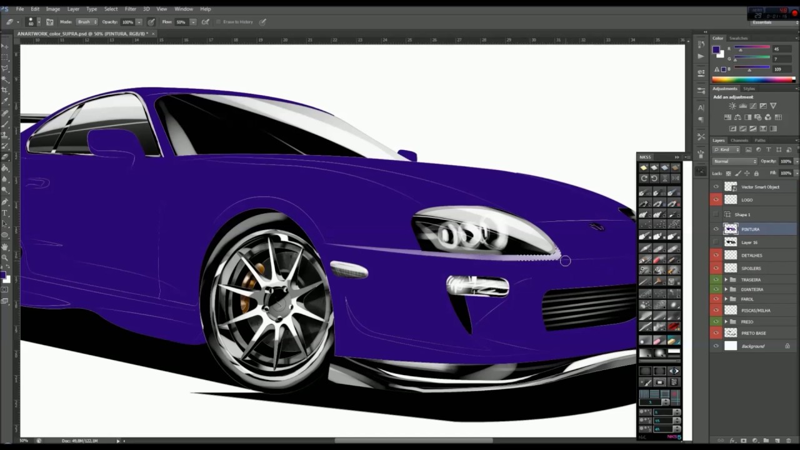Screen dimensions: 800x450
Task: Add an Invert adjustment
Action: [x=732, y=129]
